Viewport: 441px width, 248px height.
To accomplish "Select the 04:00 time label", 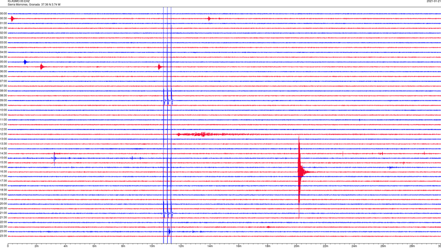I will 3,52.
